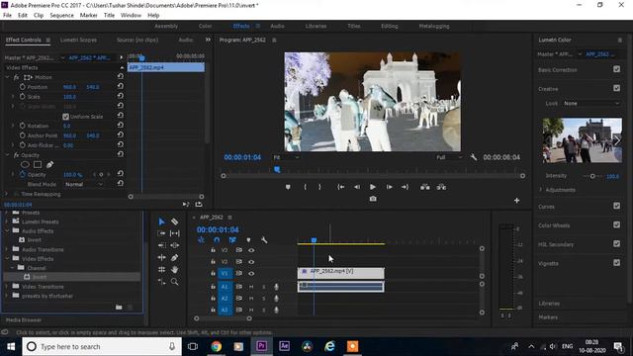The width and height of the screenshot is (633, 356).
Task: Select the Selection tool arrow
Action: [x=161, y=222]
